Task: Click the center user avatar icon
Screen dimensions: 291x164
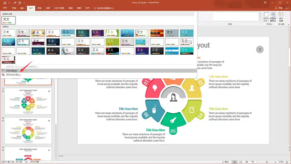Action: pyautogui.click(x=174, y=97)
